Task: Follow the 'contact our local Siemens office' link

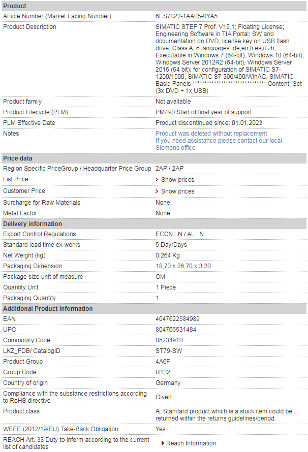Action: coord(219,144)
